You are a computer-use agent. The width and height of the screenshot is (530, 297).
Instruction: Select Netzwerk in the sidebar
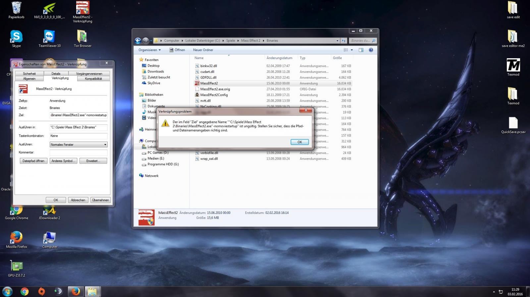pyautogui.click(x=151, y=176)
